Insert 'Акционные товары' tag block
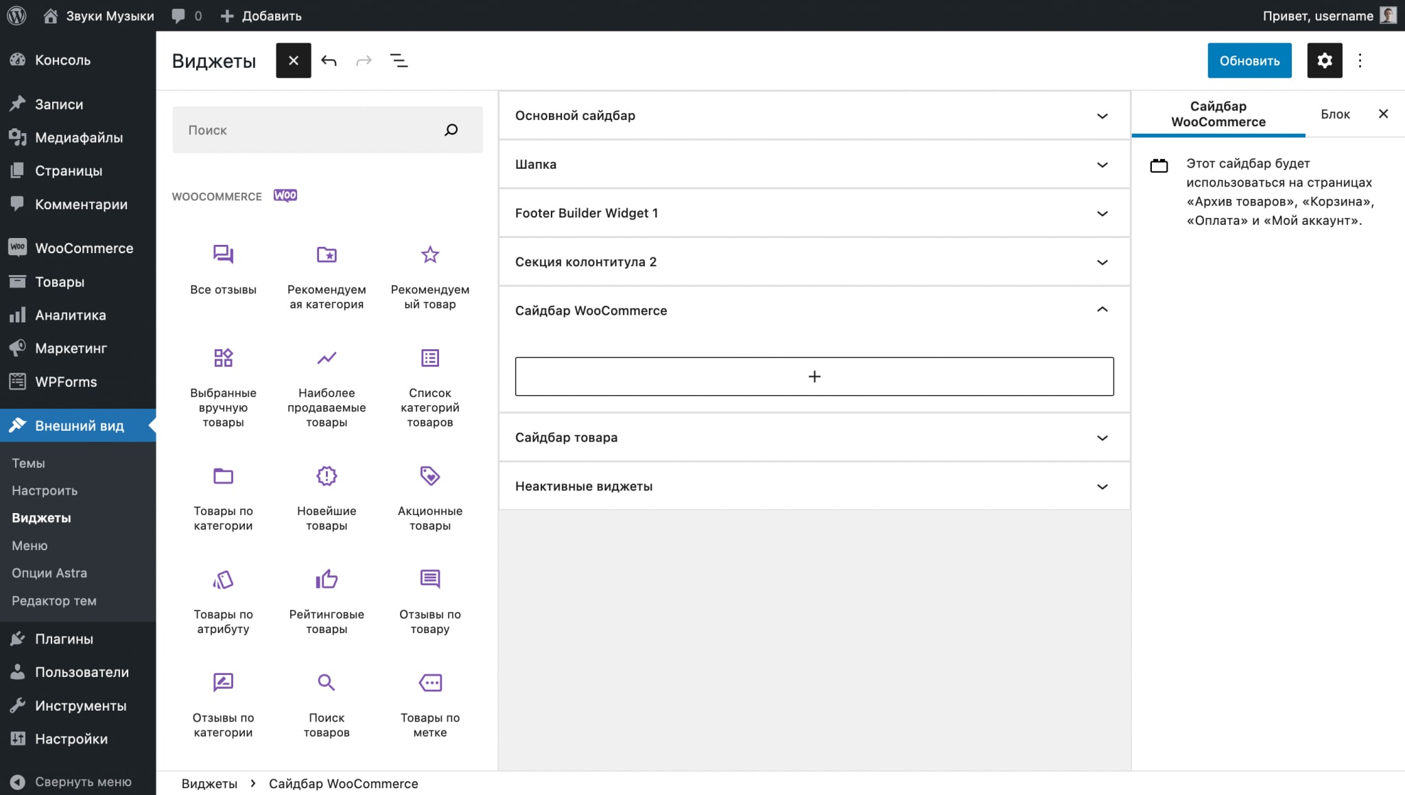The width and height of the screenshot is (1405, 795). [430, 499]
